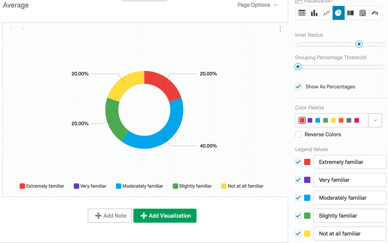Click the green Add Visualization button
The image size is (388, 243).
(165, 216)
